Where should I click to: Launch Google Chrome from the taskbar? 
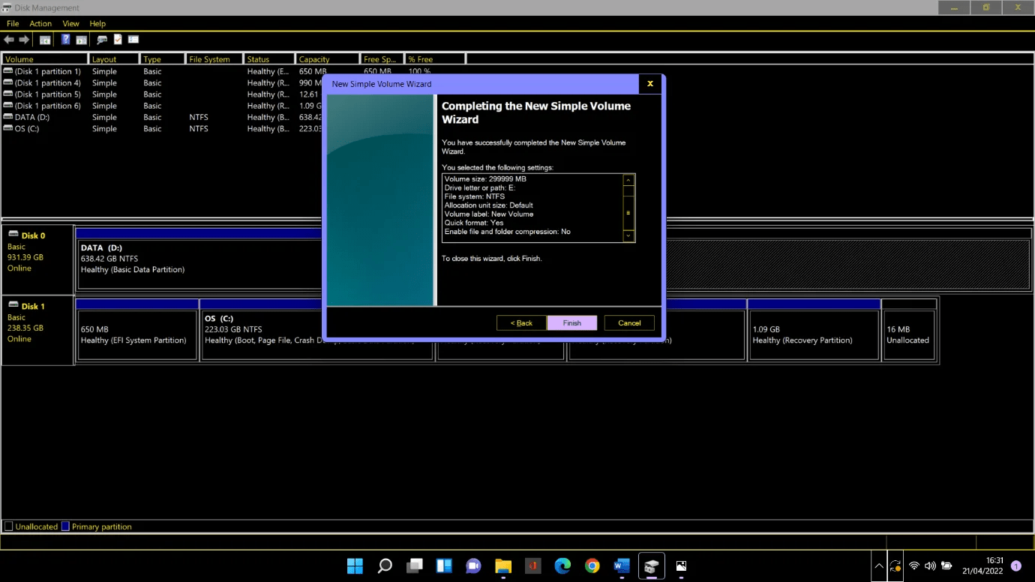(592, 565)
